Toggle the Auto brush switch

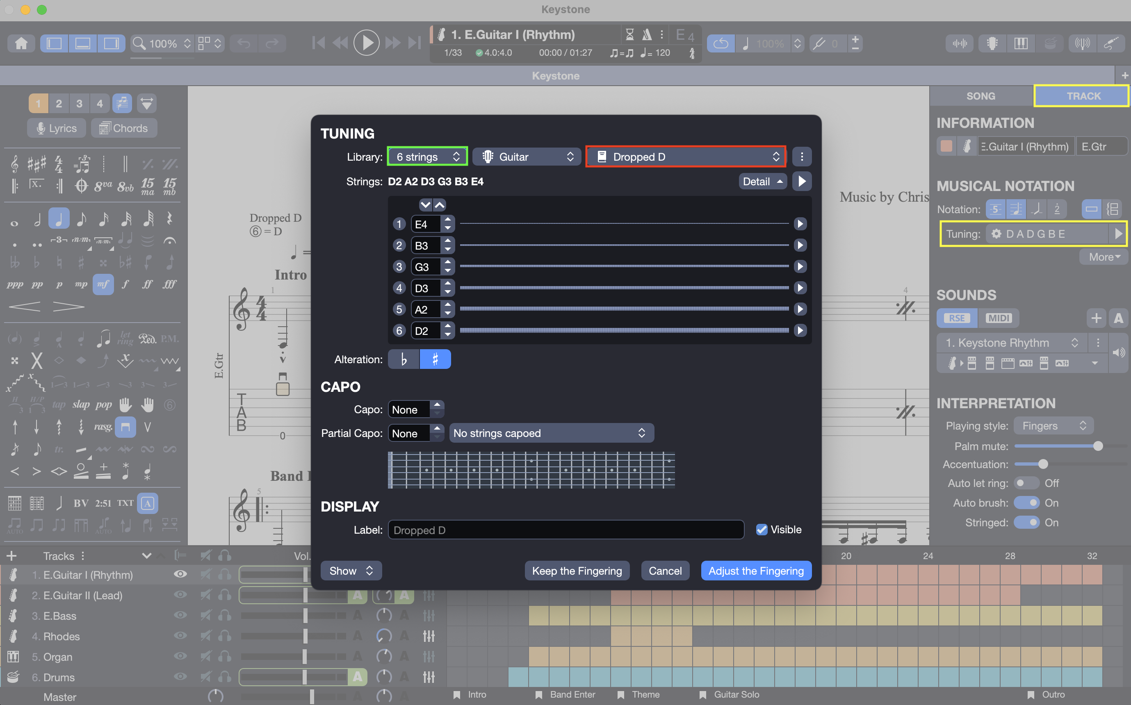pyautogui.click(x=1027, y=503)
